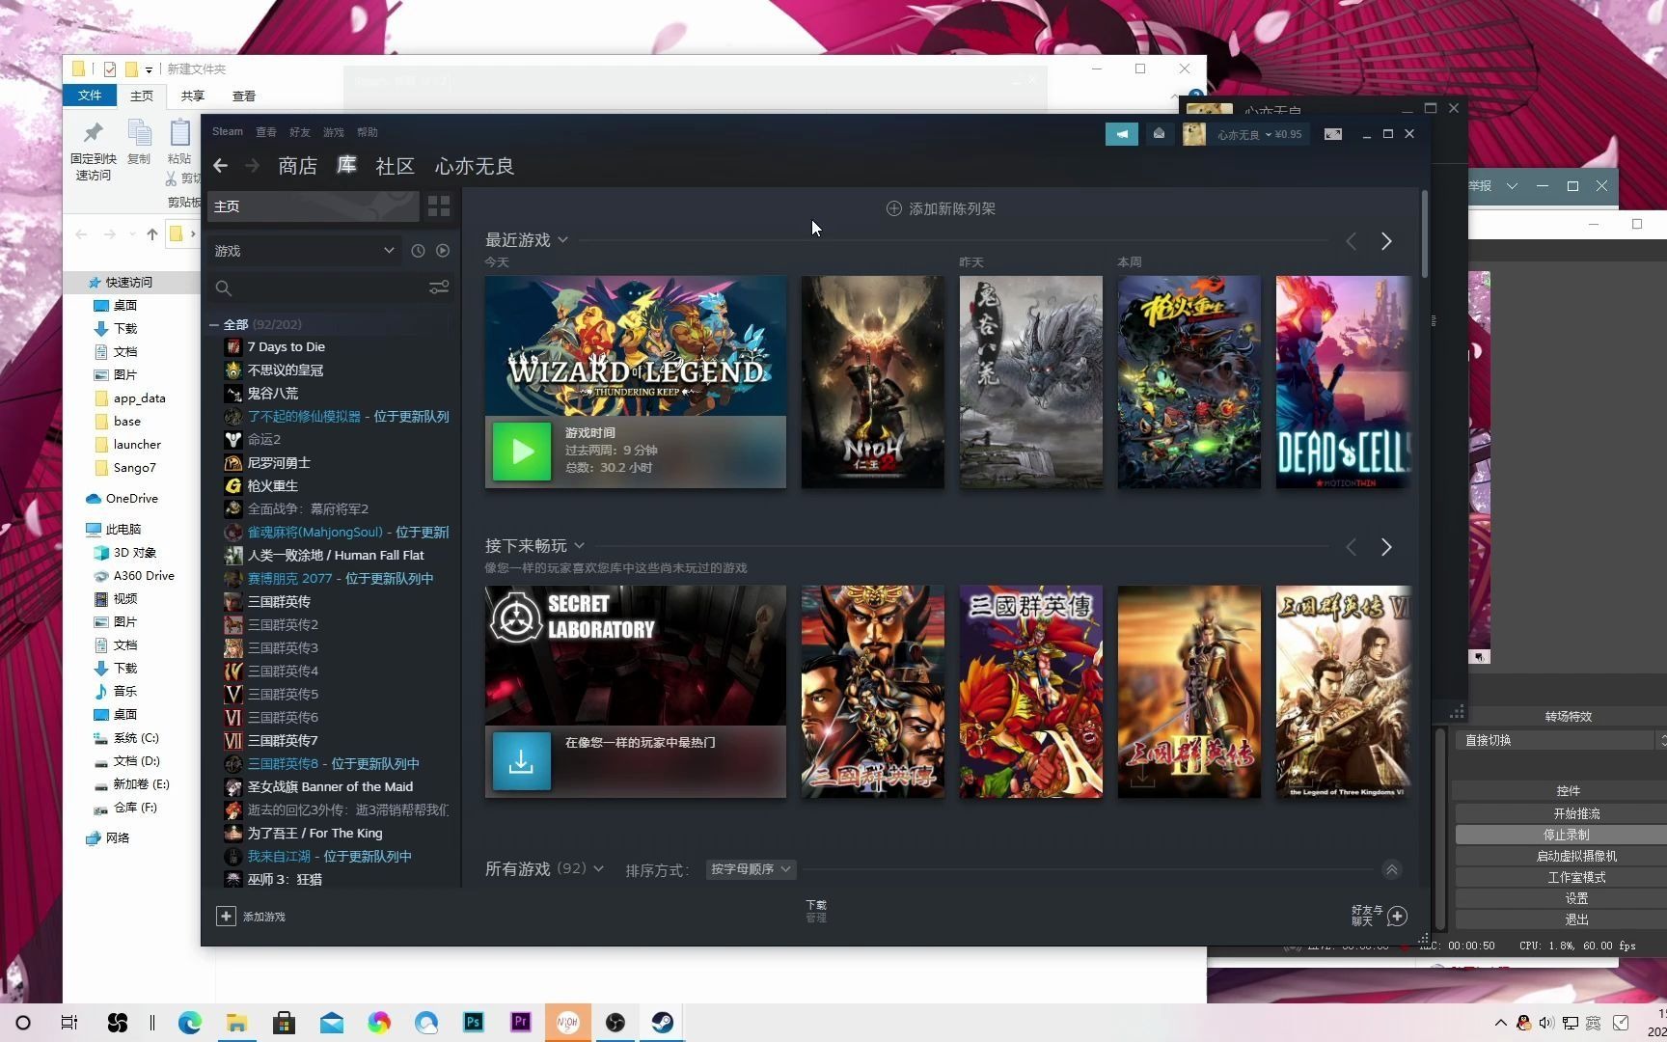
Task: Open the 游戏 menu in Steam
Action: (x=334, y=132)
